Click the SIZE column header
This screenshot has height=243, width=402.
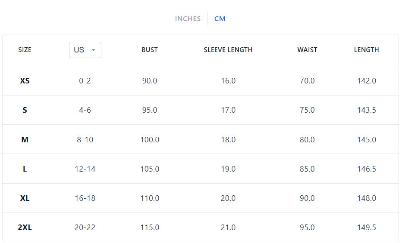click(x=25, y=50)
